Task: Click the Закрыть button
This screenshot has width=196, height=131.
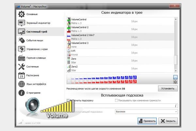Action: (x=168, y=121)
